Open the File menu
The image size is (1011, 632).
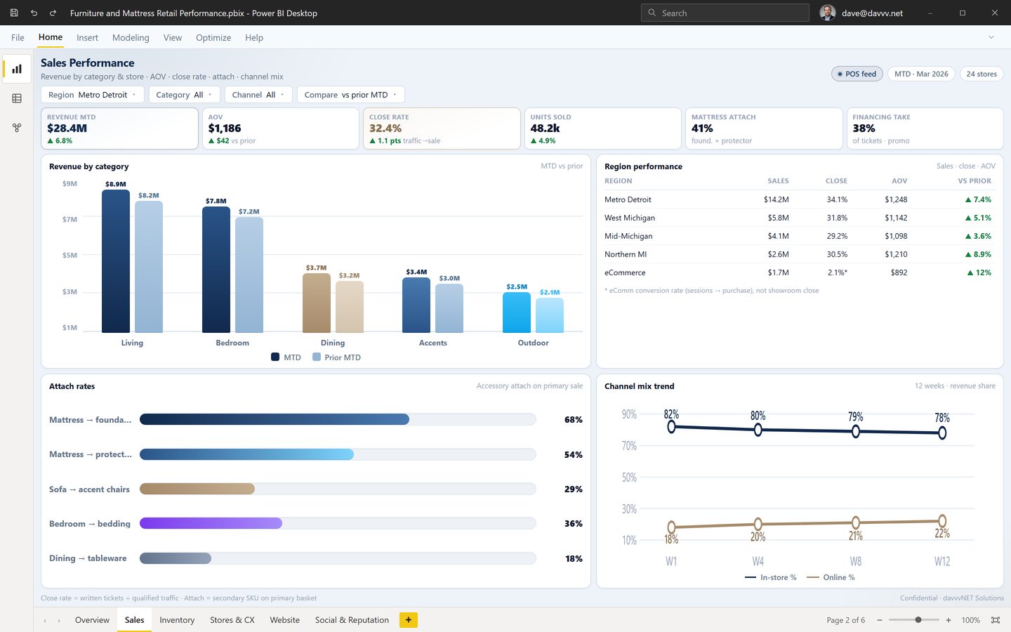(x=18, y=37)
